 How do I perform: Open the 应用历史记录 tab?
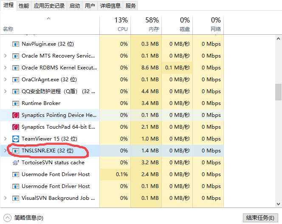pos(49,6)
